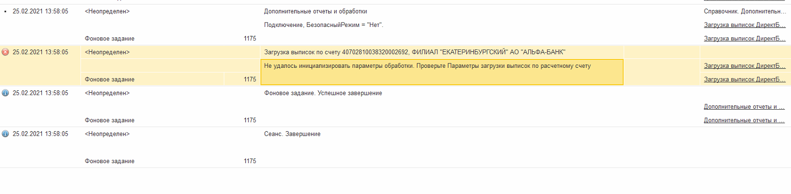Click the 'Справочник. Дополнительн…' metadata cell
791x194 pixels.
pyautogui.click(x=745, y=11)
